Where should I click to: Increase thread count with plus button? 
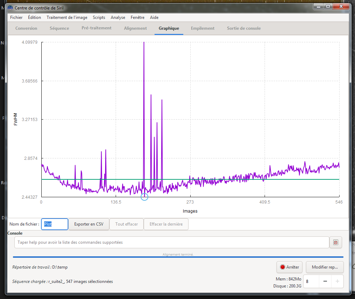coord(337,281)
